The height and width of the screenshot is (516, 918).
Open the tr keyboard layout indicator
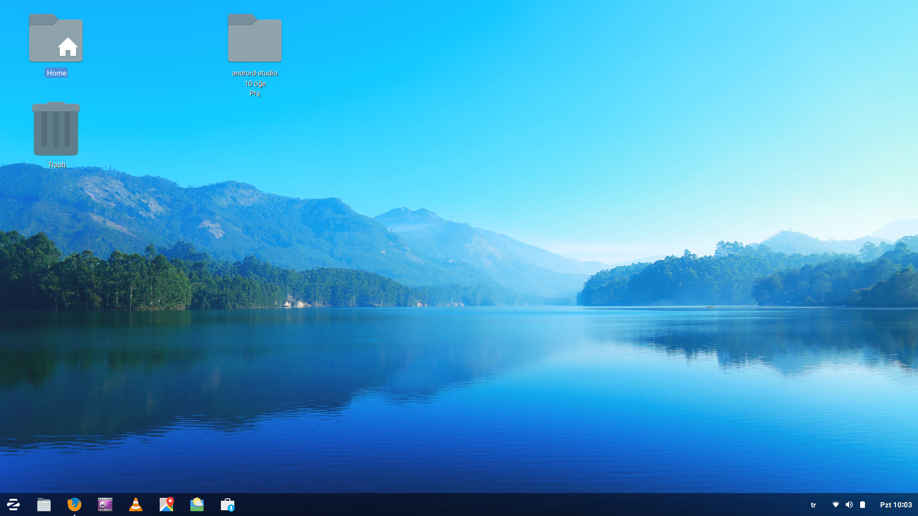813,505
